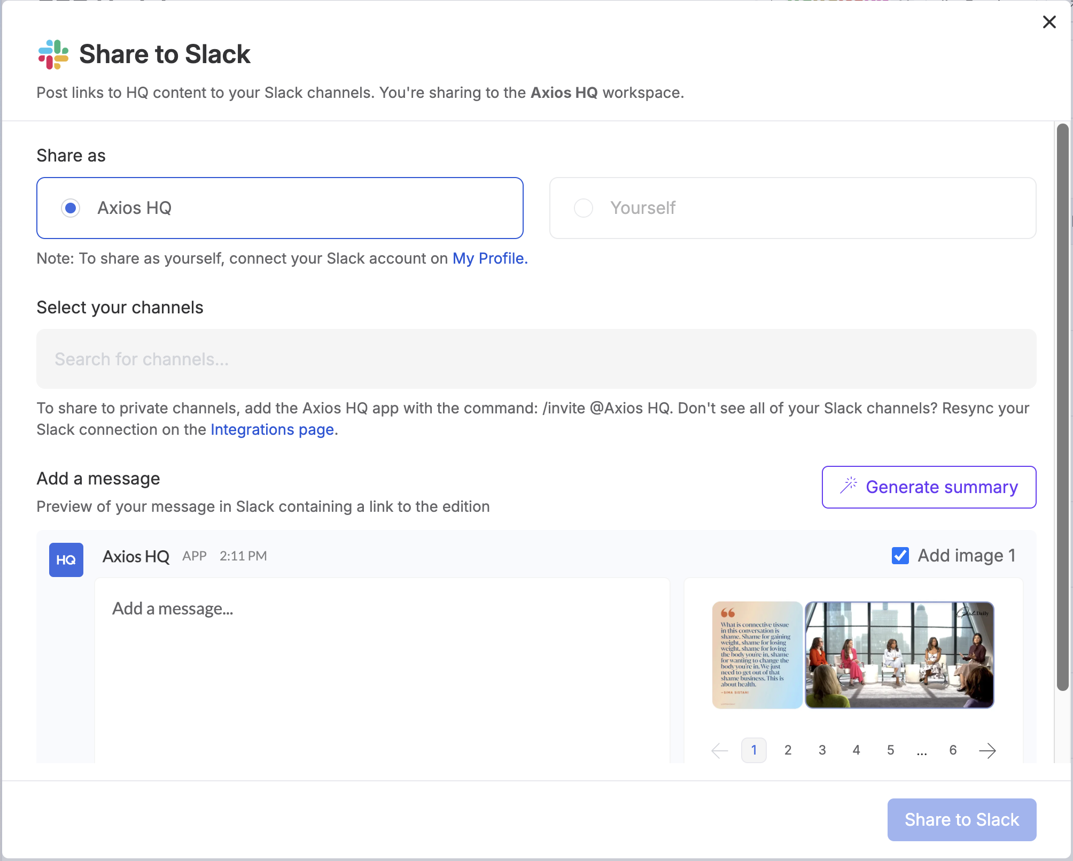Image resolution: width=1073 pixels, height=861 pixels.
Task: Uncheck the Add image 1 checkbox
Action: (900, 556)
